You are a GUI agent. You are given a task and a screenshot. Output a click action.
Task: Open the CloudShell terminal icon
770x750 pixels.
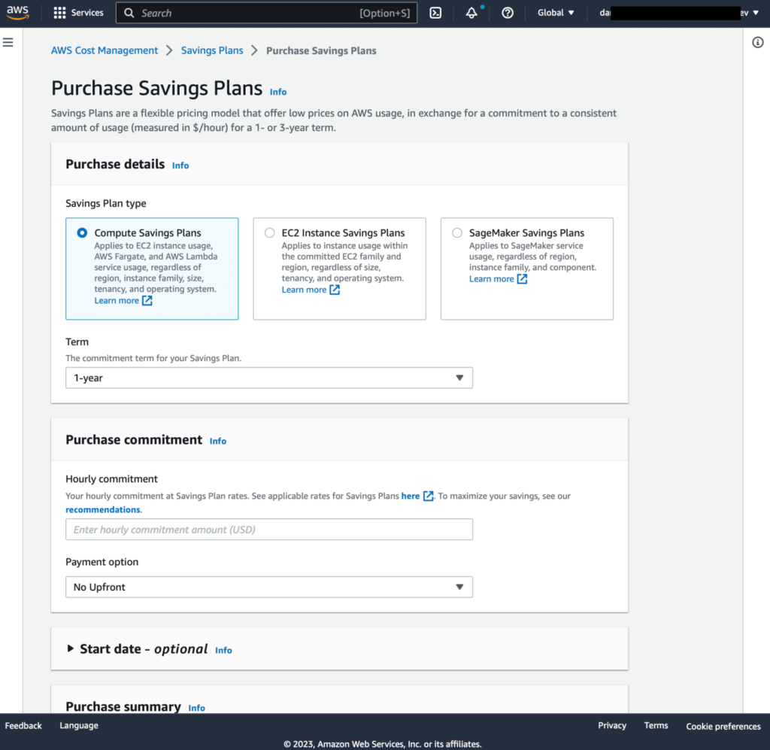pyautogui.click(x=435, y=12)
